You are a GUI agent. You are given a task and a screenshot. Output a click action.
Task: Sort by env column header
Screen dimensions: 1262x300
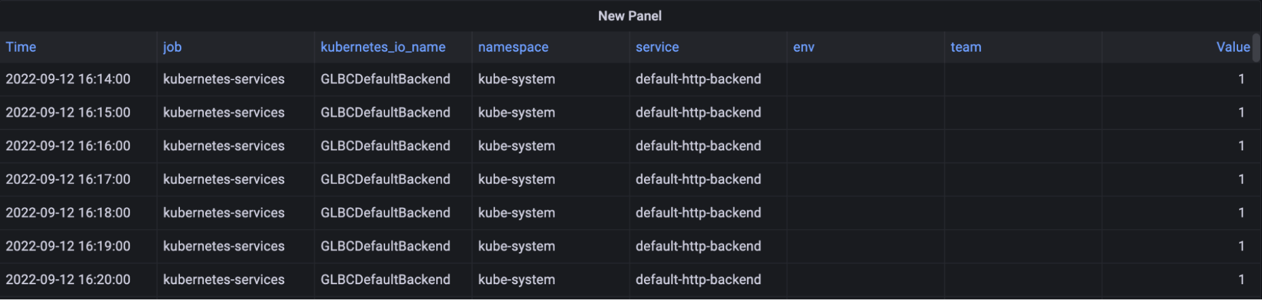point(803,47)
